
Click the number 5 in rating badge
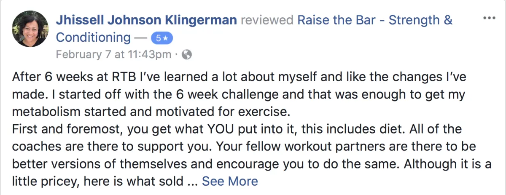pyautogui.click(x=159, y=38)
